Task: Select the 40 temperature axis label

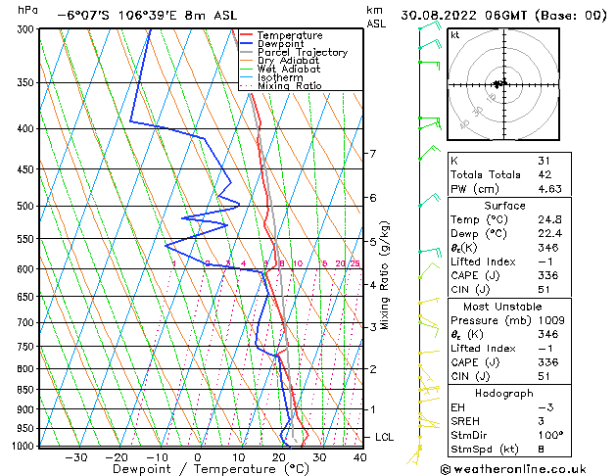Action: click(359, 457)
